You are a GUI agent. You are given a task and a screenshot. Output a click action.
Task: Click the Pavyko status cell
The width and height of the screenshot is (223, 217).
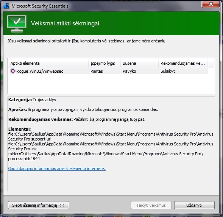point(129,71)
